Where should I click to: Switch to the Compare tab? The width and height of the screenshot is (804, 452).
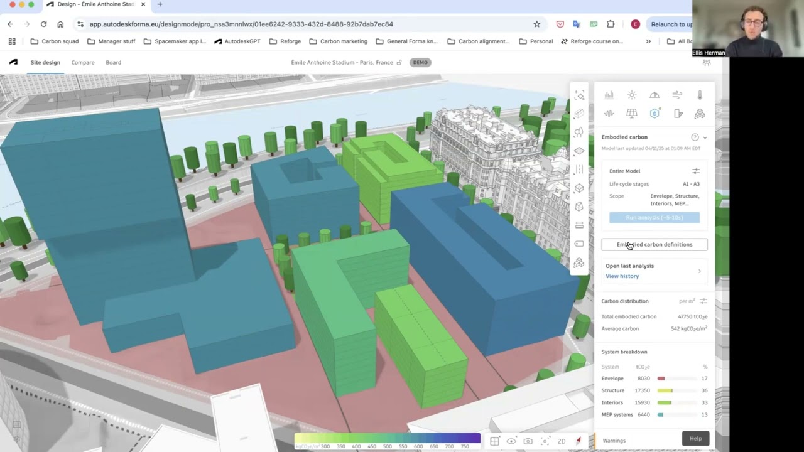(x=83, y=62)
